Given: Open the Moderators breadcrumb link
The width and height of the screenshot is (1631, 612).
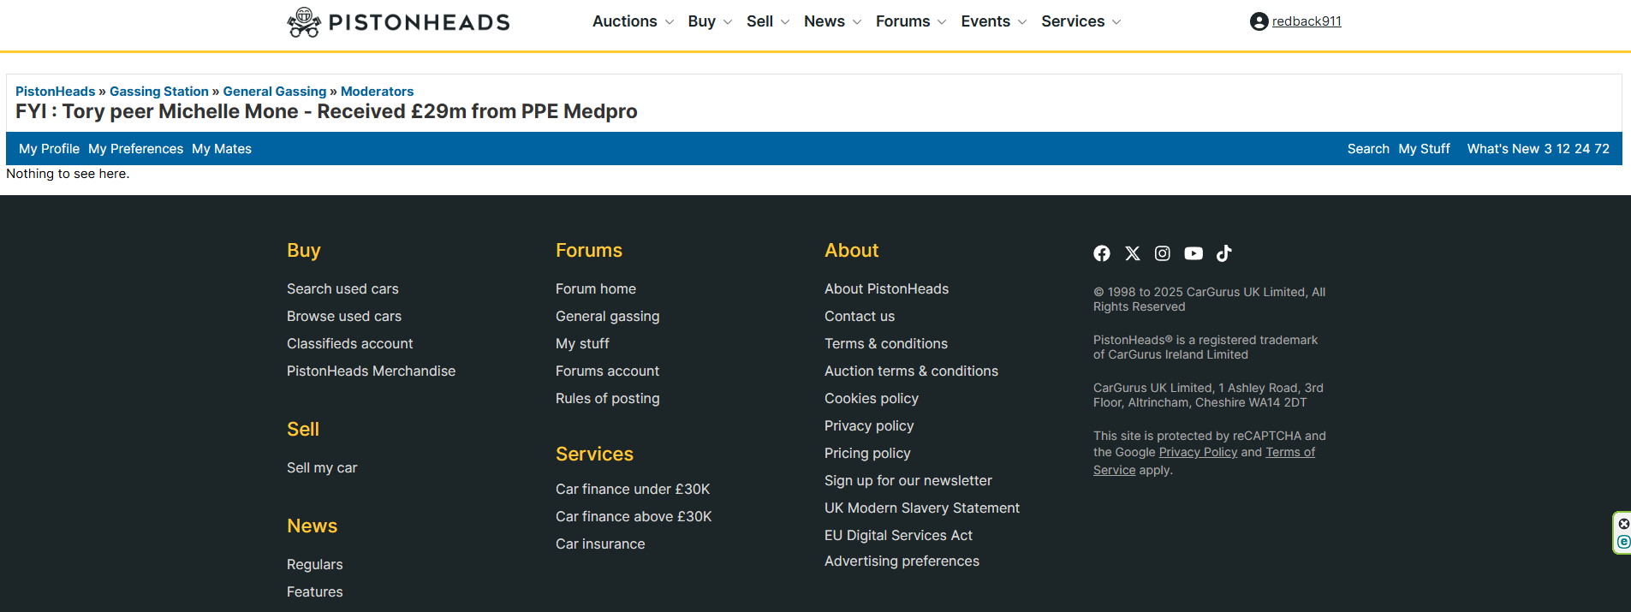Looking at the screenshot, I should pyautogui.click(x=377, y=92).
